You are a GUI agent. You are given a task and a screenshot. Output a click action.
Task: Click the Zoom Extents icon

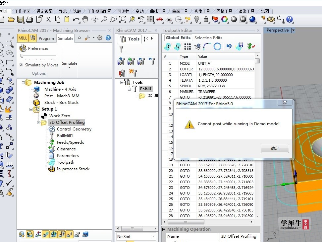[x=123, y=20]
